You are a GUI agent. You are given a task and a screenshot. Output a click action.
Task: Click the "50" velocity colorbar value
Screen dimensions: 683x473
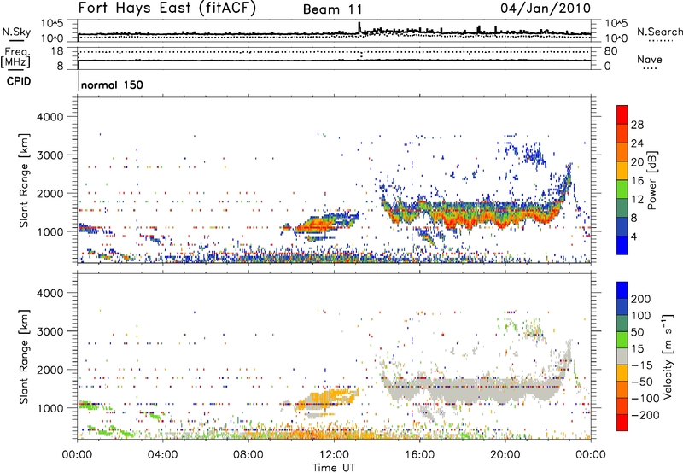pos(637,332)
